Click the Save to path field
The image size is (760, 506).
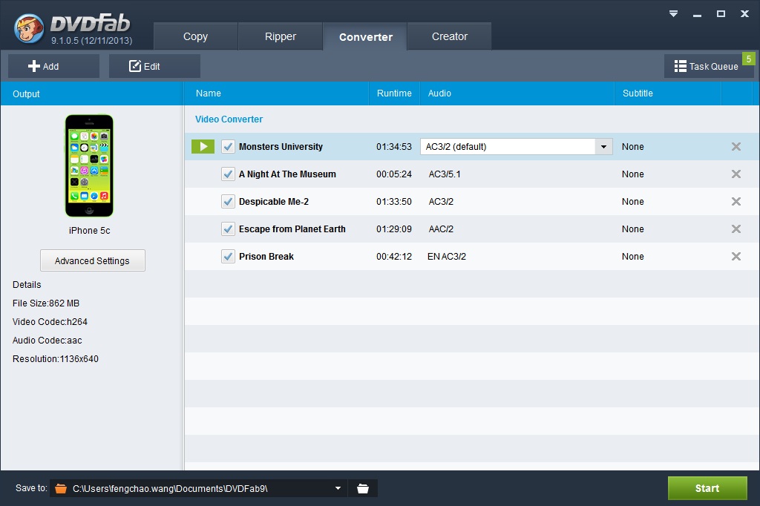(x=199, y=488)
